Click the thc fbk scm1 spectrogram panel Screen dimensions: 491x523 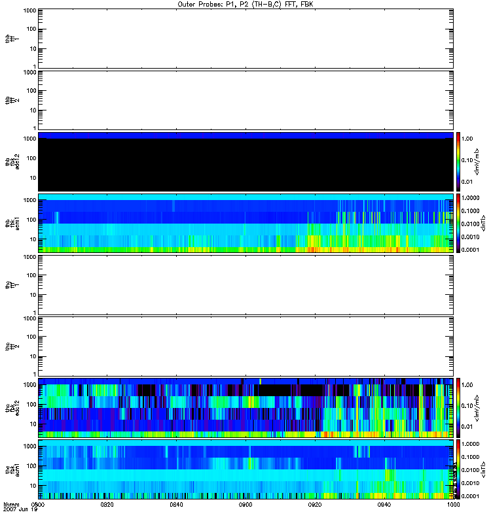coord(245,469)
